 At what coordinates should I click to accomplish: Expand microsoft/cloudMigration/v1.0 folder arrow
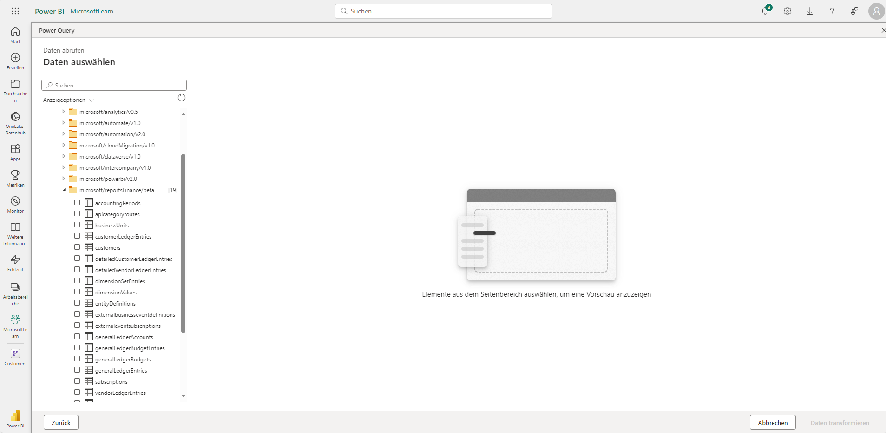[64, 145]
